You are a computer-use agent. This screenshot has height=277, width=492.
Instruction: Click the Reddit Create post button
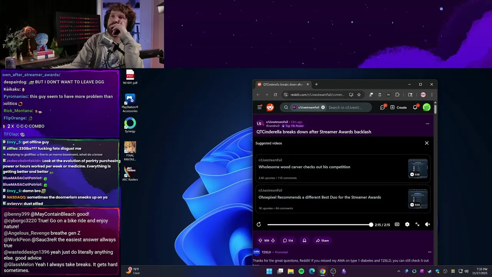point(398,107)
